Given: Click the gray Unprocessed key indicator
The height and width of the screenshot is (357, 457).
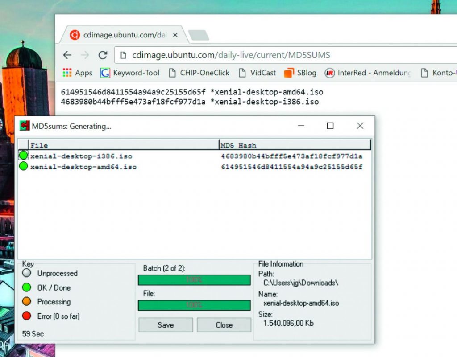Looking at the screenshot, I should (x=27, y=273).
